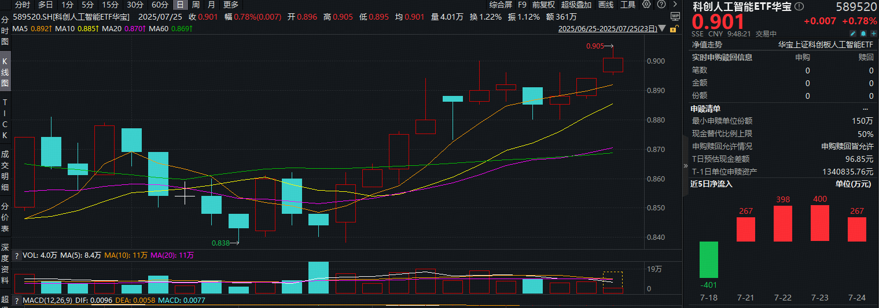Toggle 前复权 price adjustment mode
The height and width of the screenshot is (308, 879).
coord(543,5)
